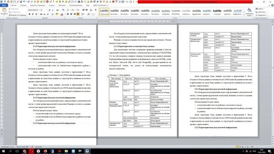This screenshot has height=154, width=274.
Task: Open the Word icon in the taskbar
Action: [87, 151]
